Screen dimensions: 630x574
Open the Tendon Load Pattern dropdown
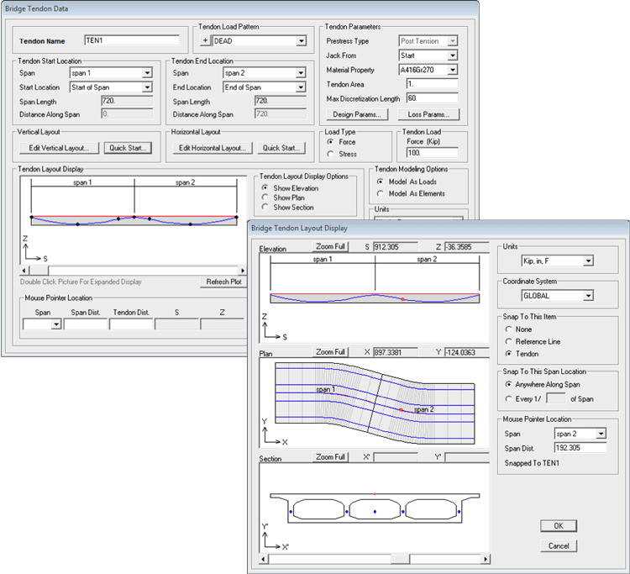[x=301, y=40]
